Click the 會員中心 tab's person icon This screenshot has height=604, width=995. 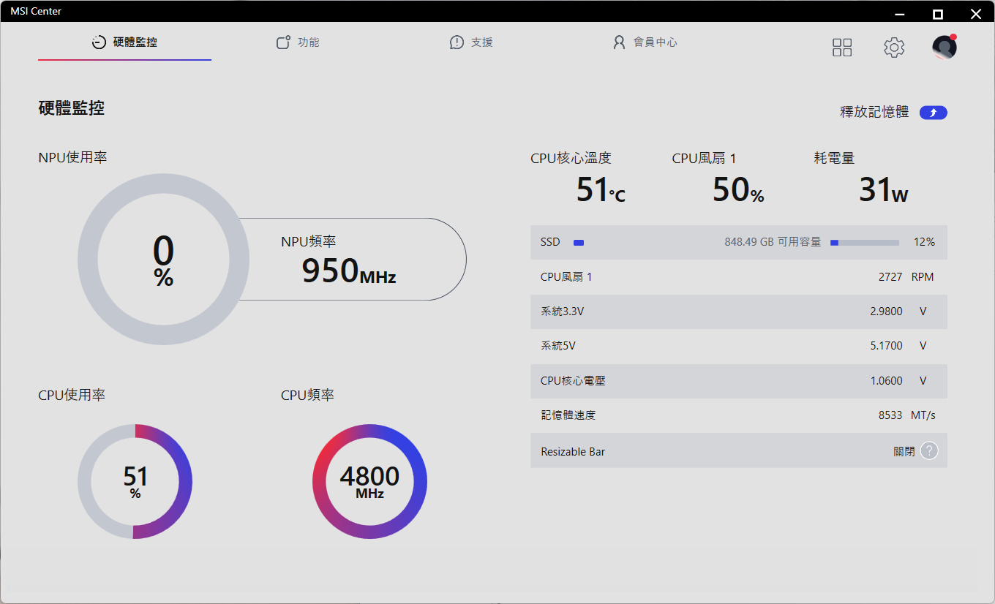coord(619,42)
